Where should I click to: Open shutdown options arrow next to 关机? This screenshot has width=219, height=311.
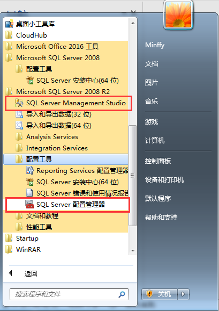[183, 294]
